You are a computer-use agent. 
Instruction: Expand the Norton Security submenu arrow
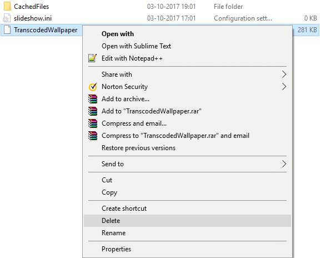pyautogui.click(x=284, y=87)
